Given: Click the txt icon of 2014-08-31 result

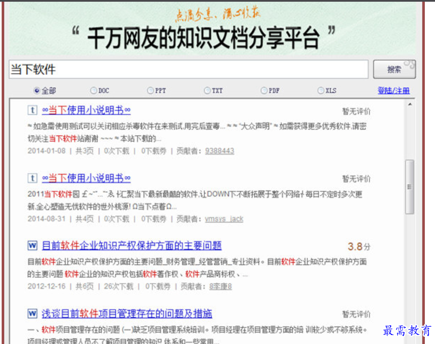Looking at the screenshot, I should 32,178.
